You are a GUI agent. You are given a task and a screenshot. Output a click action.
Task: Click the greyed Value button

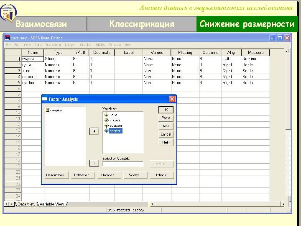162,164
